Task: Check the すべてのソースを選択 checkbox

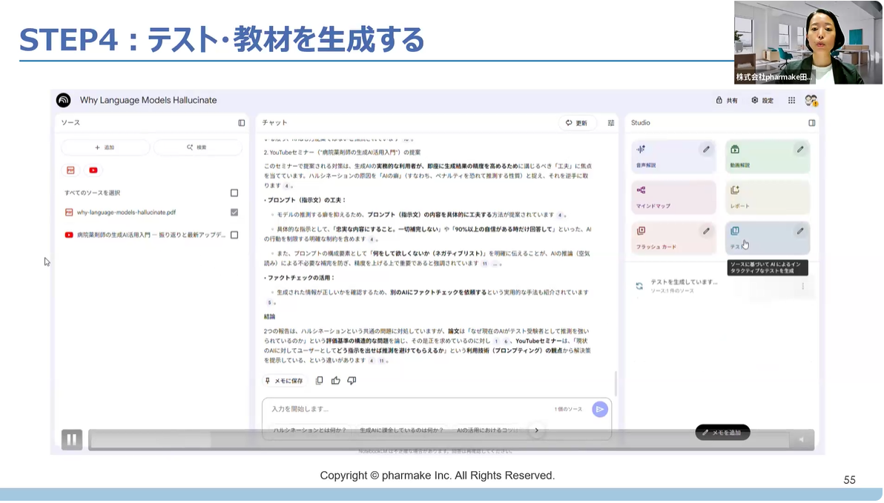Action: click(x=234, y=193)
